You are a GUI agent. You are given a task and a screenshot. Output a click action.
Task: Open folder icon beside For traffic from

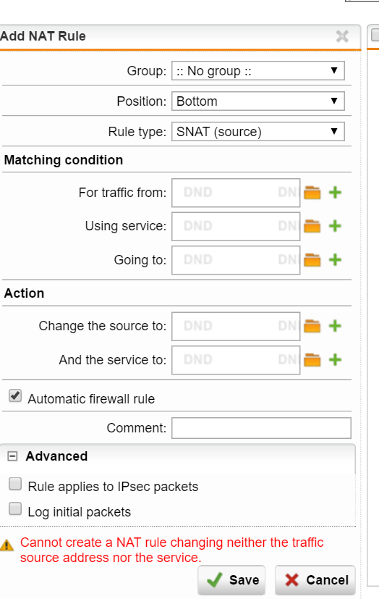click(x=312, y=193)
